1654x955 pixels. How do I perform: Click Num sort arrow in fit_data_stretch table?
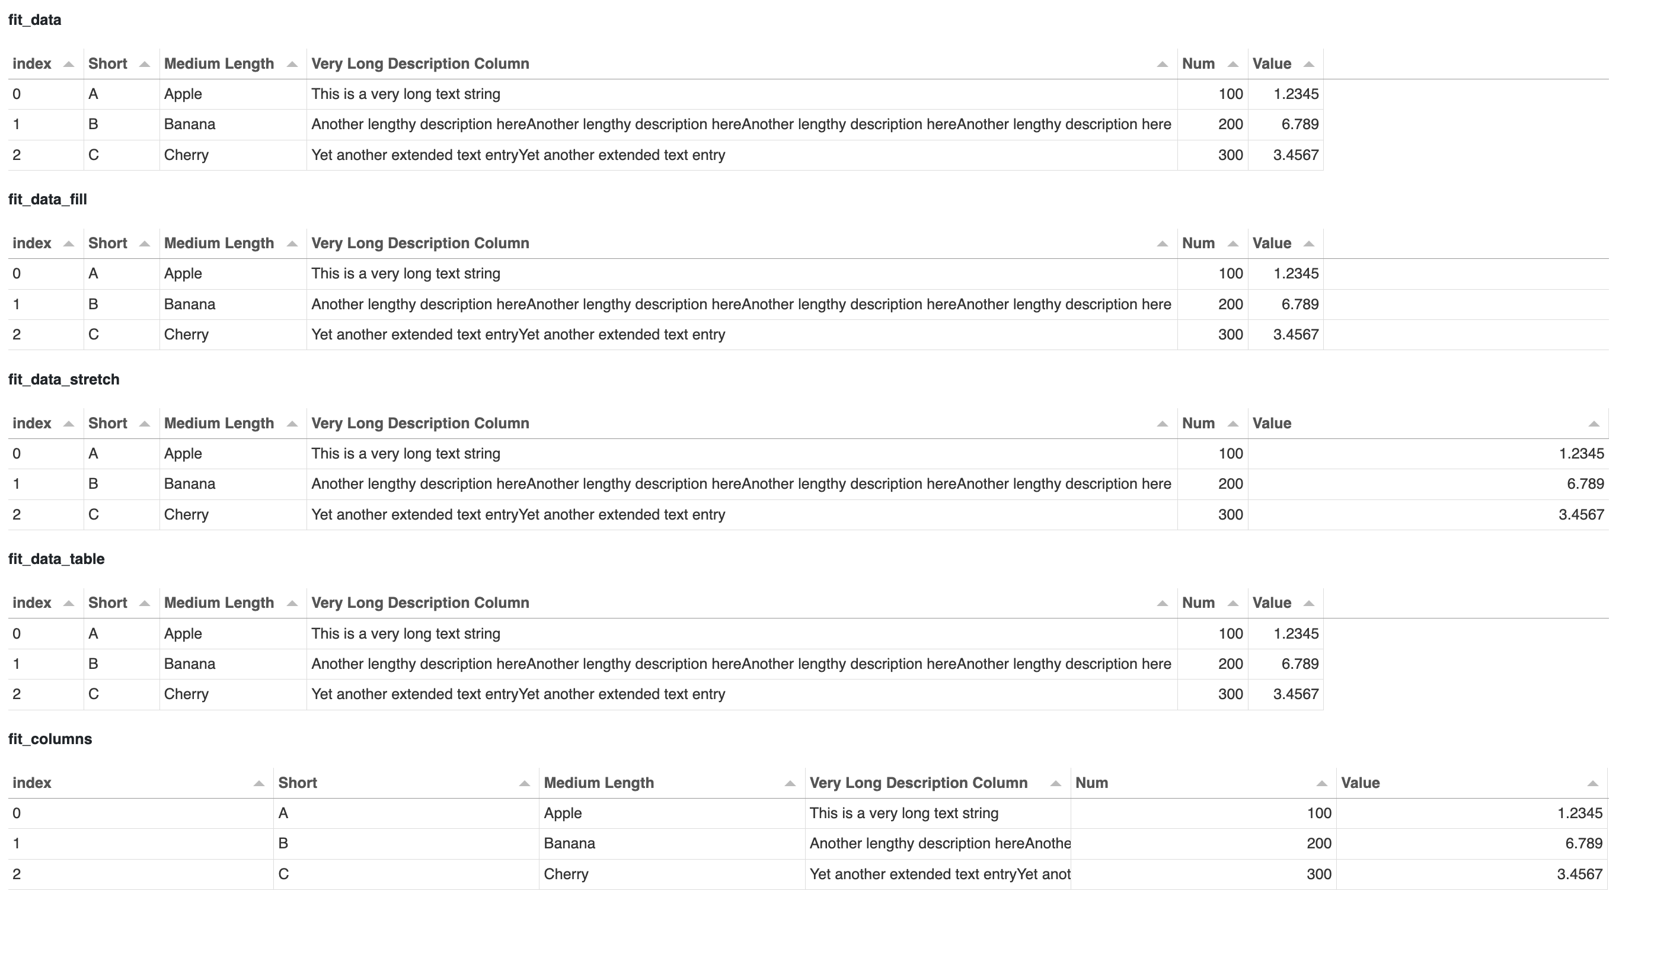[x=1232, y=424]
